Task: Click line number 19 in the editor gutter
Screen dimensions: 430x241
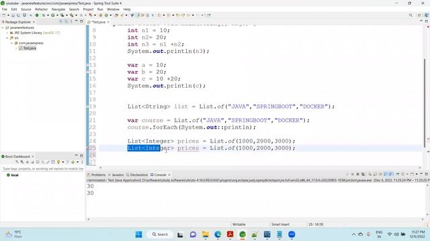Action: pyautogui.click(x=93, y=106)
